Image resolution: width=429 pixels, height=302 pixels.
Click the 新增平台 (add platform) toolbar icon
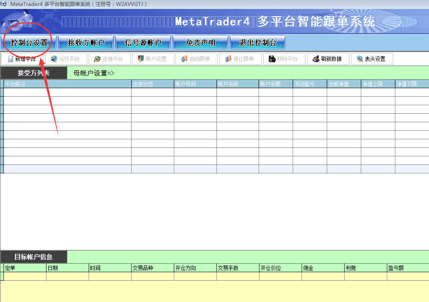point(10,59)
